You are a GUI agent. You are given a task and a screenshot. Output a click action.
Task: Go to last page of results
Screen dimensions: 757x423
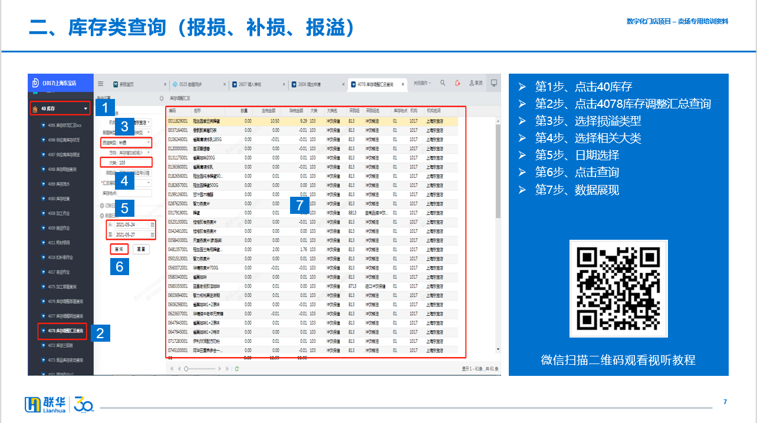coord(228,369)
